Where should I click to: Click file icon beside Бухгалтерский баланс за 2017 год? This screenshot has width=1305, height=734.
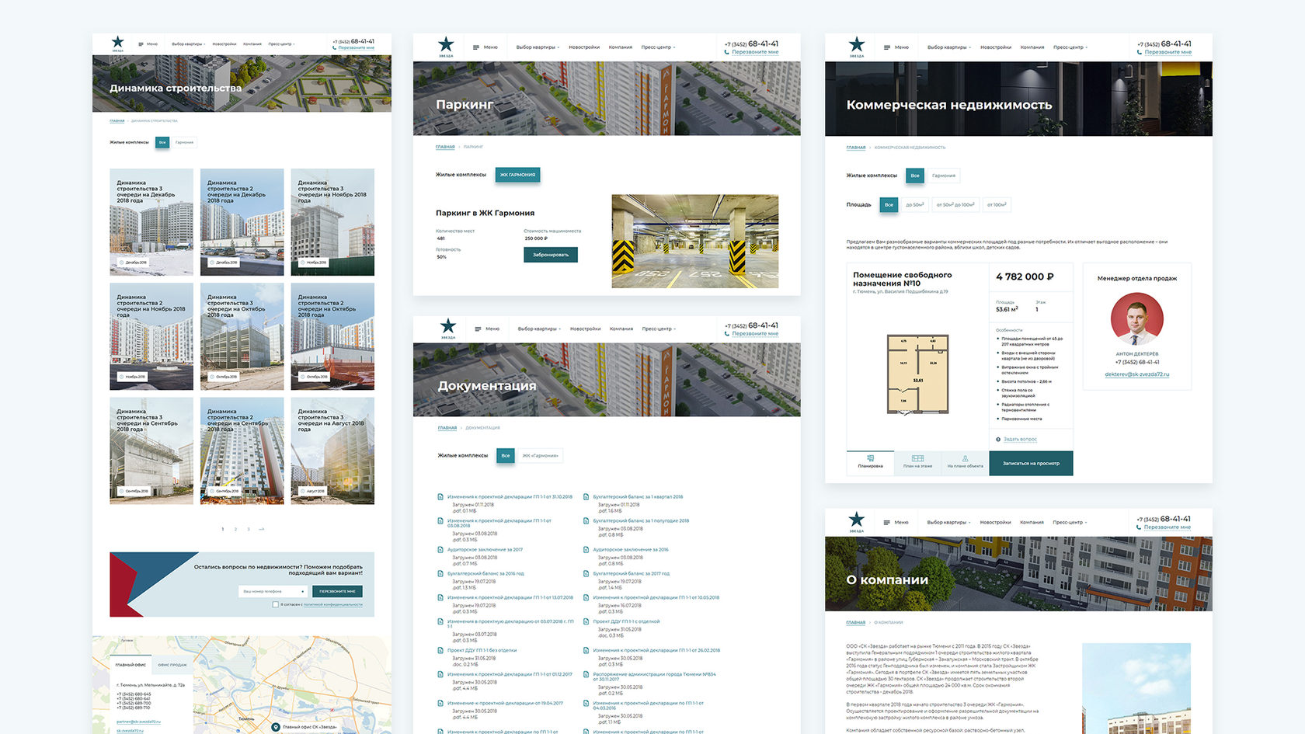point(586,573)
